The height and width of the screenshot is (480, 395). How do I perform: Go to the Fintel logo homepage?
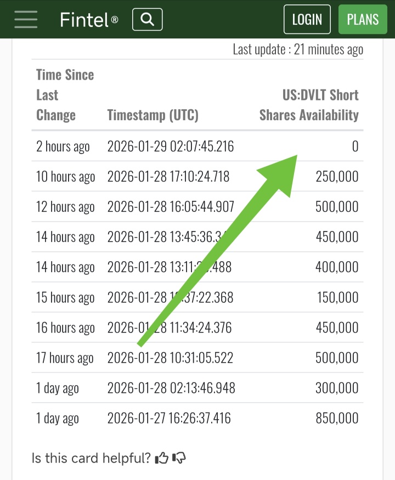(89, 20)
